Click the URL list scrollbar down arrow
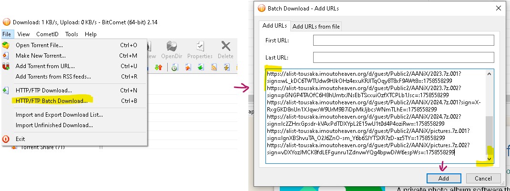Screen dimensions: 510x191 coord(490,159)
